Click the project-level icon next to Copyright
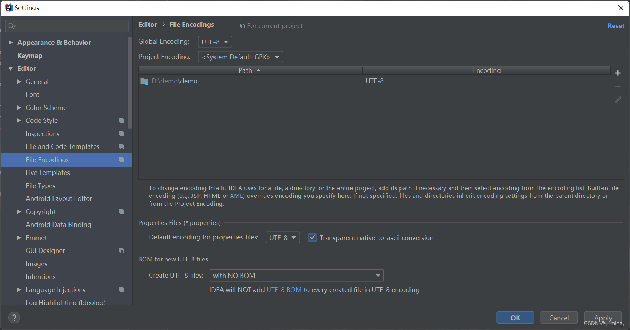The image size is (630, 330). 121,212
